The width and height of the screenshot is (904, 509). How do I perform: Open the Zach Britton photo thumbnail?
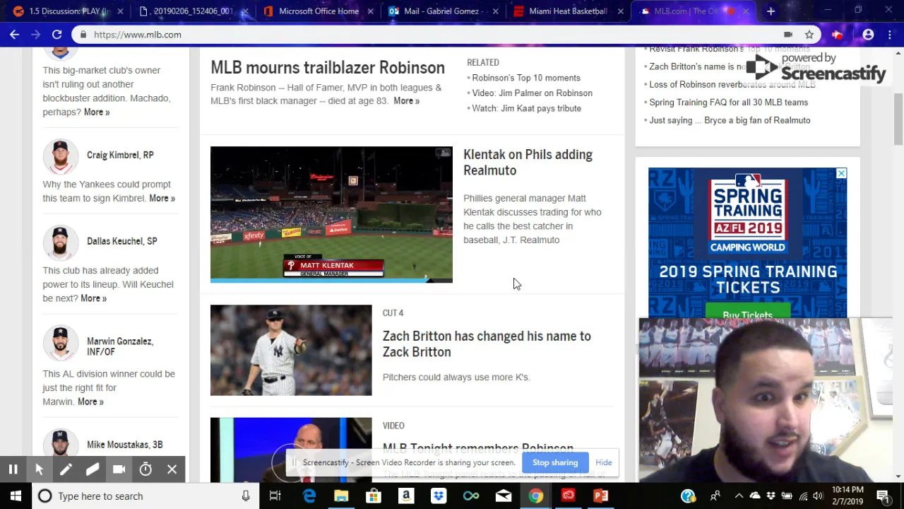[291, 350]
